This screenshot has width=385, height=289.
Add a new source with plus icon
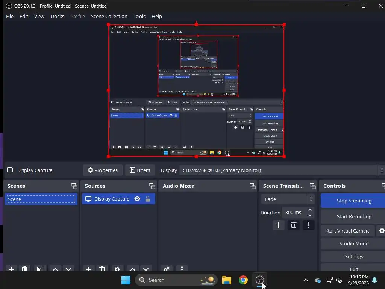(x=89, y=269)
